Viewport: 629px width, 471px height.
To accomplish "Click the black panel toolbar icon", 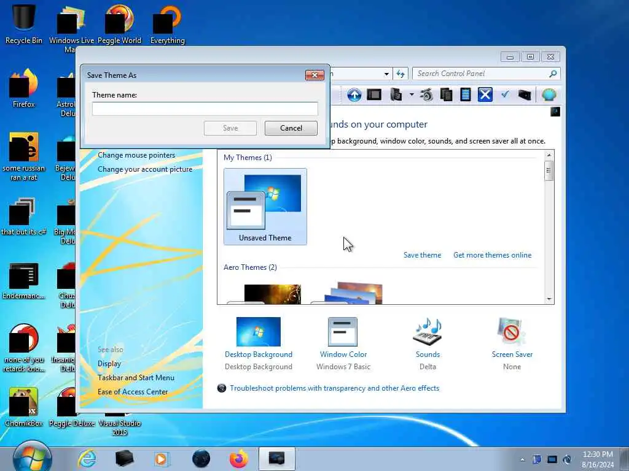I will [x=374, y=95].
